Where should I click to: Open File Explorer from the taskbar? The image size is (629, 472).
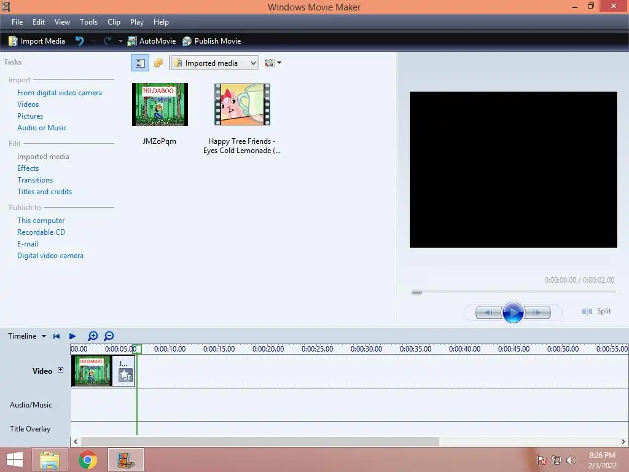point(50,460)
